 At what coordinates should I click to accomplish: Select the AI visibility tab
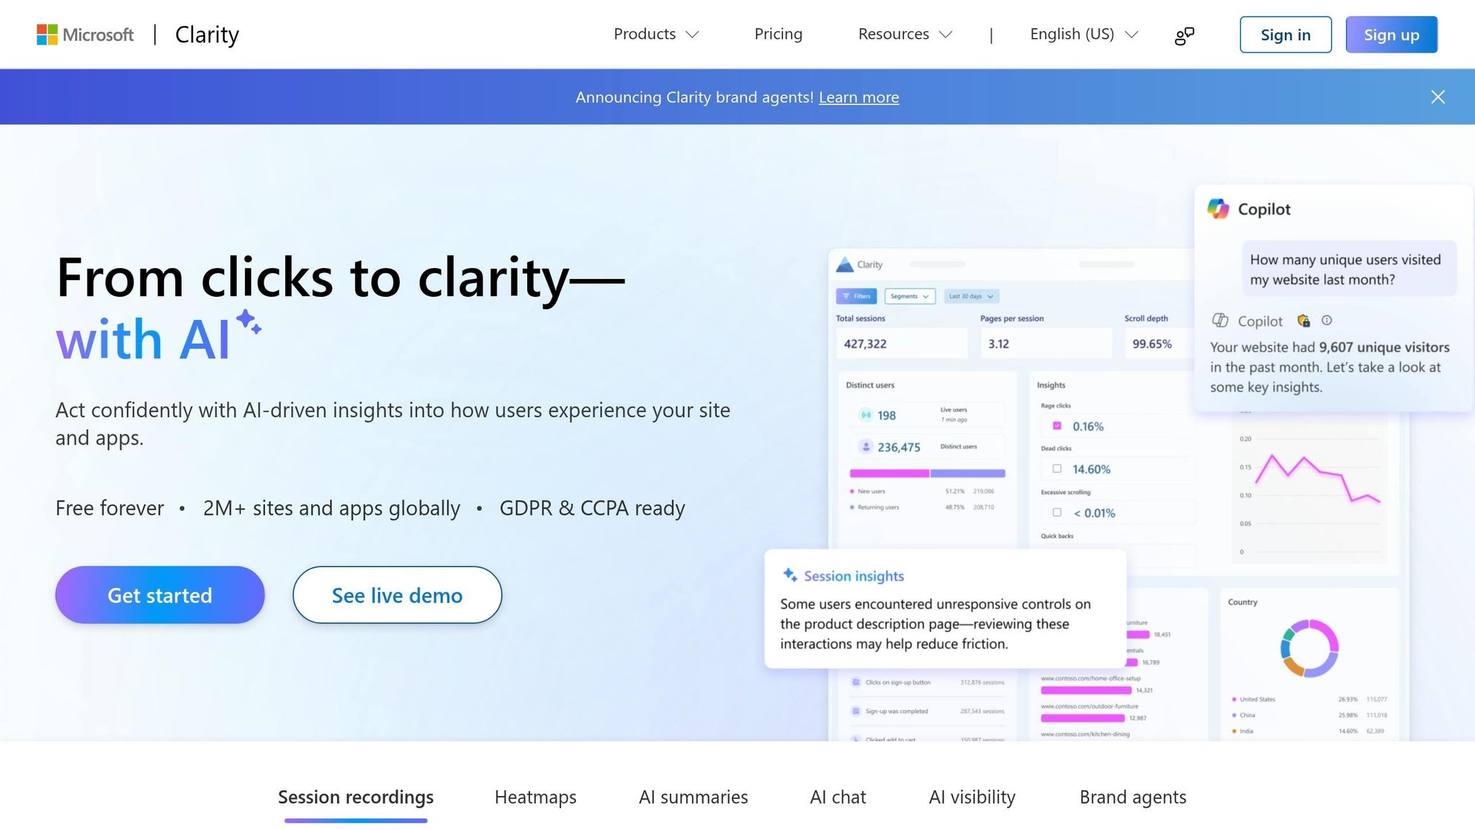pyautogui.click(x=972, y=797)
